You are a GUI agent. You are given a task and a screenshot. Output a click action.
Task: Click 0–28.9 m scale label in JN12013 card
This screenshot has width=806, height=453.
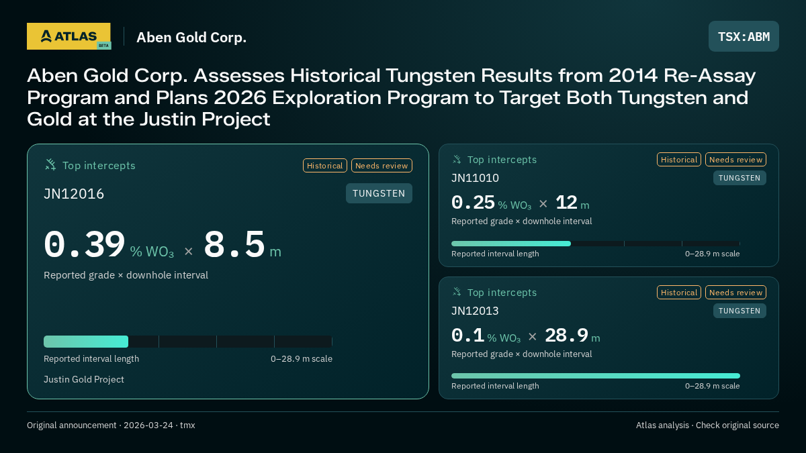pos(713,386)
